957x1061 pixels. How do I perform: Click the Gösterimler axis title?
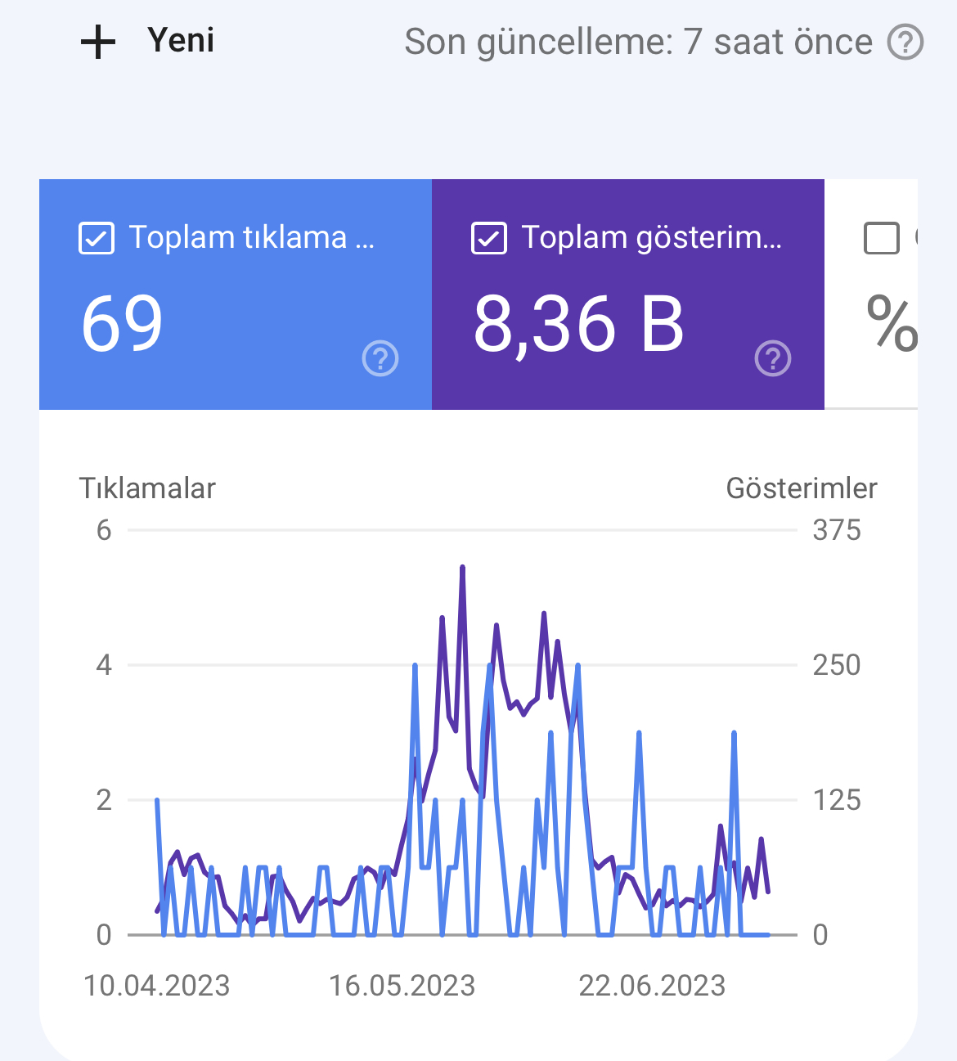click(802, 488)
